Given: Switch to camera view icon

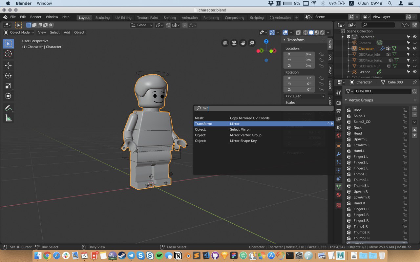Looking at the screenshot, I should (x=234, y=43).
